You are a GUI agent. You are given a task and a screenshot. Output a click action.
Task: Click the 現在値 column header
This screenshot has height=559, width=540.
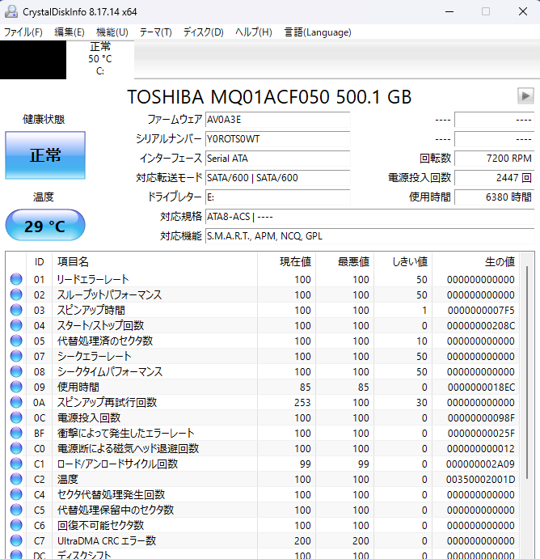click(286, 262)
